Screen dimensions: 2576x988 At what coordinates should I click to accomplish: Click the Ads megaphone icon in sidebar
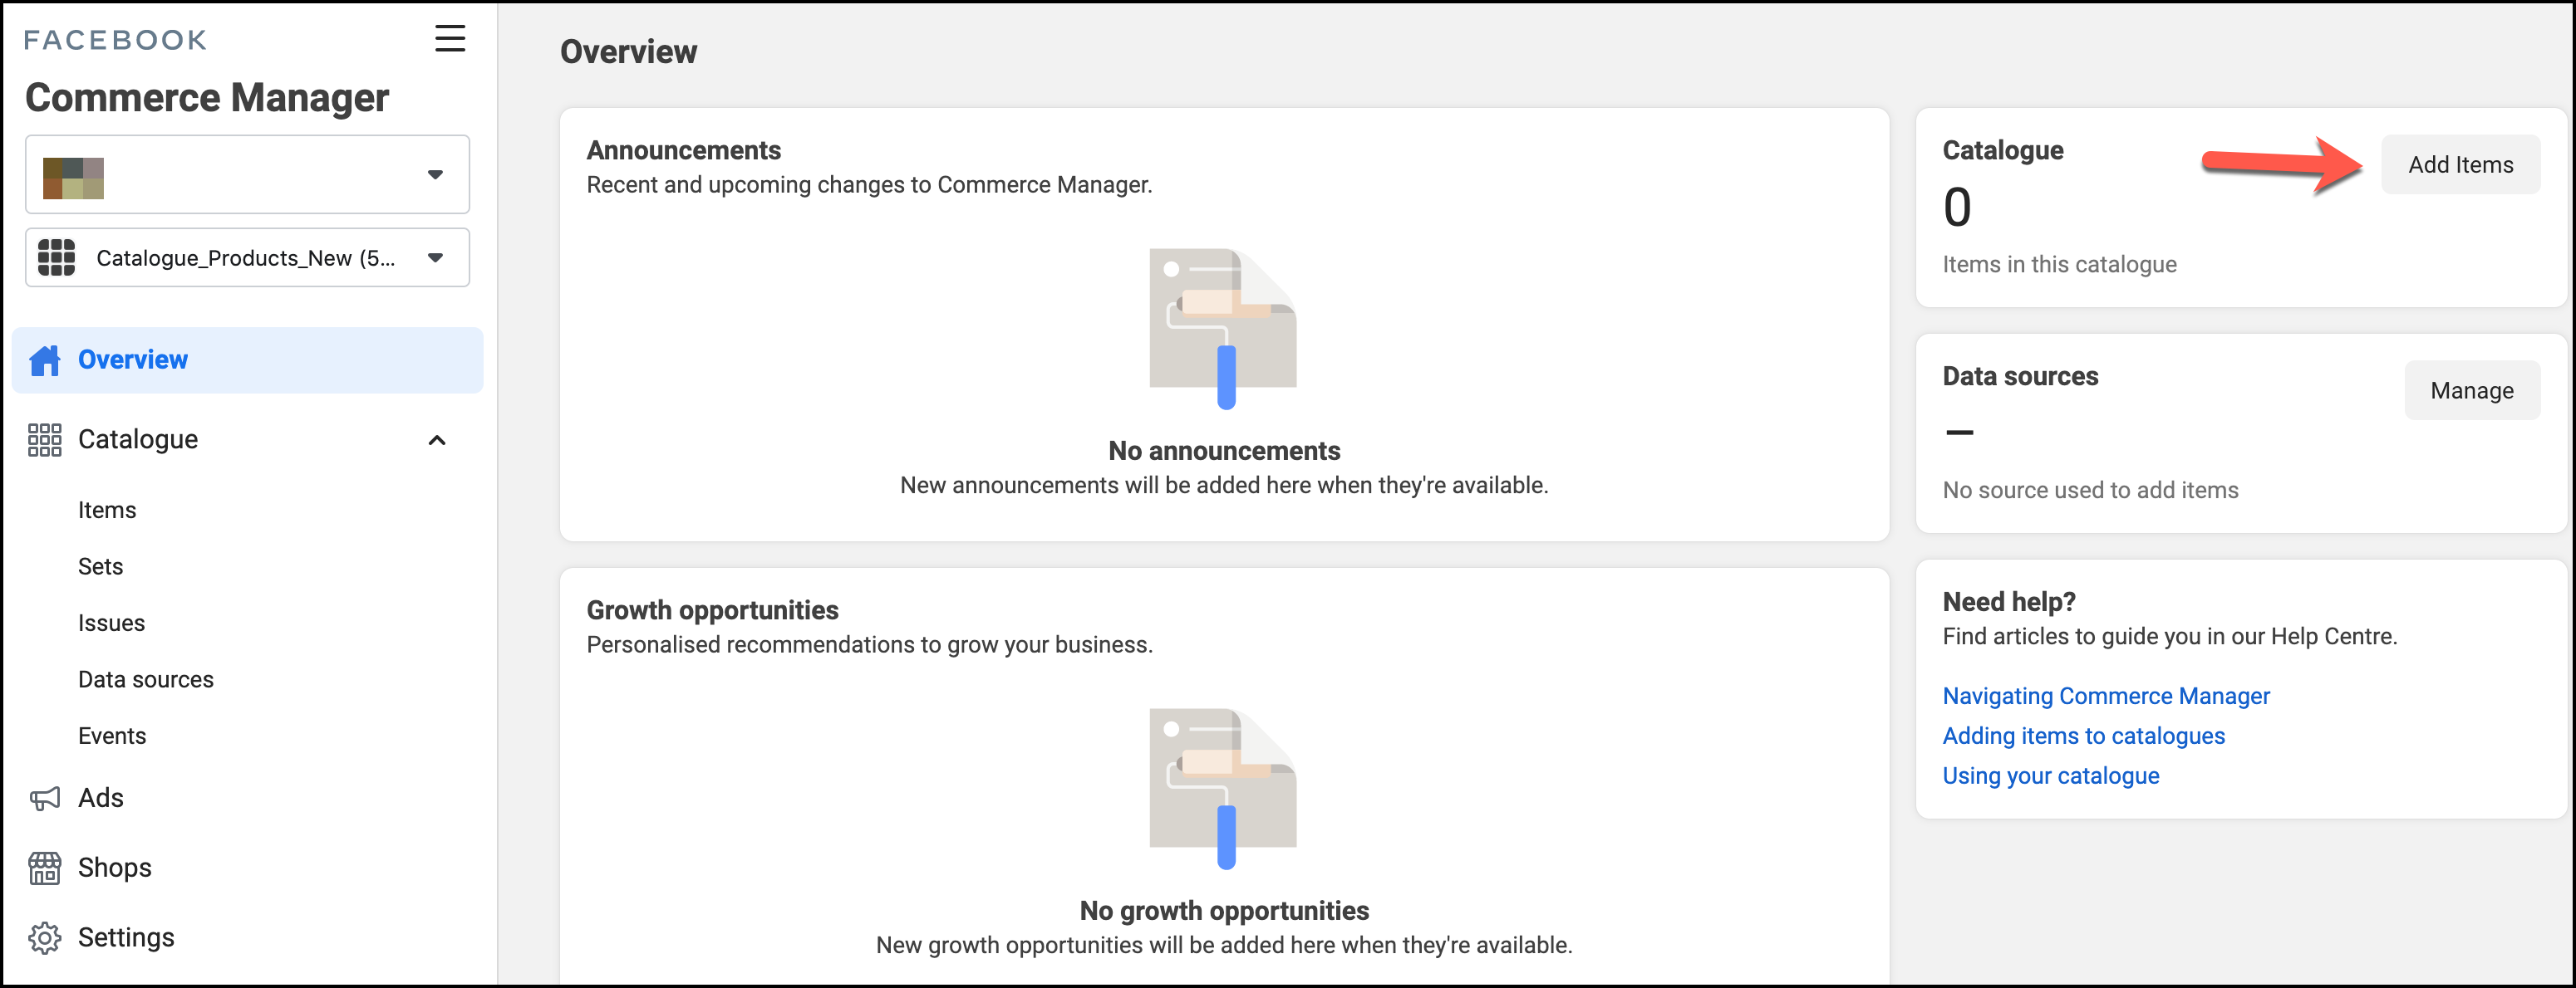point(44,800)
